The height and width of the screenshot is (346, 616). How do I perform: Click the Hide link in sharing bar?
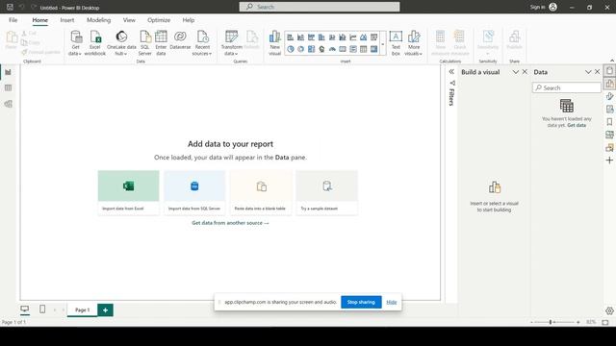tap(392, 302)
